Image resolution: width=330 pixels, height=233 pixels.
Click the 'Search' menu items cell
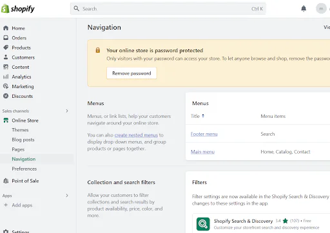point(267,134)
